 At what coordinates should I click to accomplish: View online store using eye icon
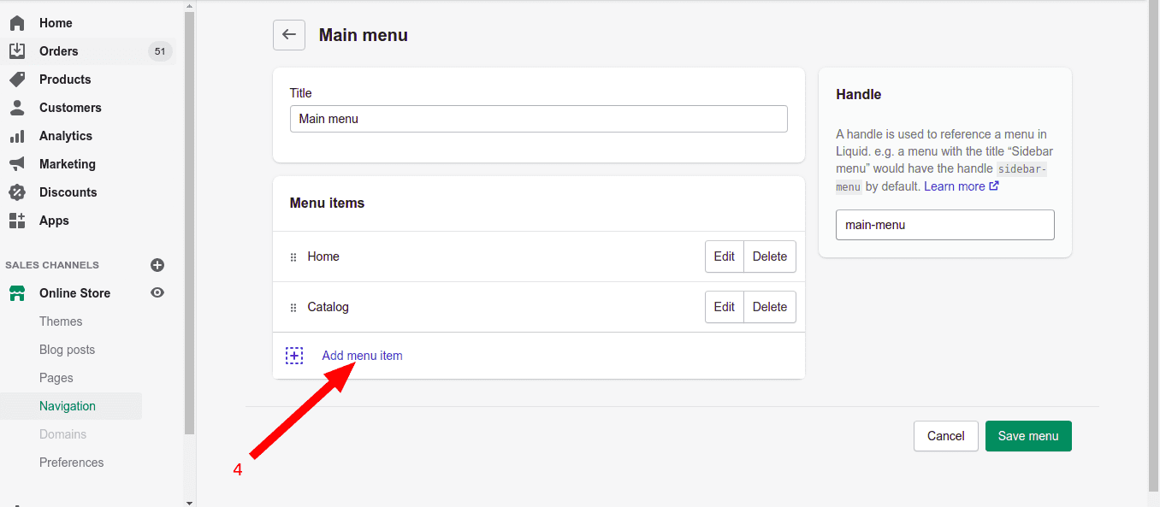[x=157, y=293]
